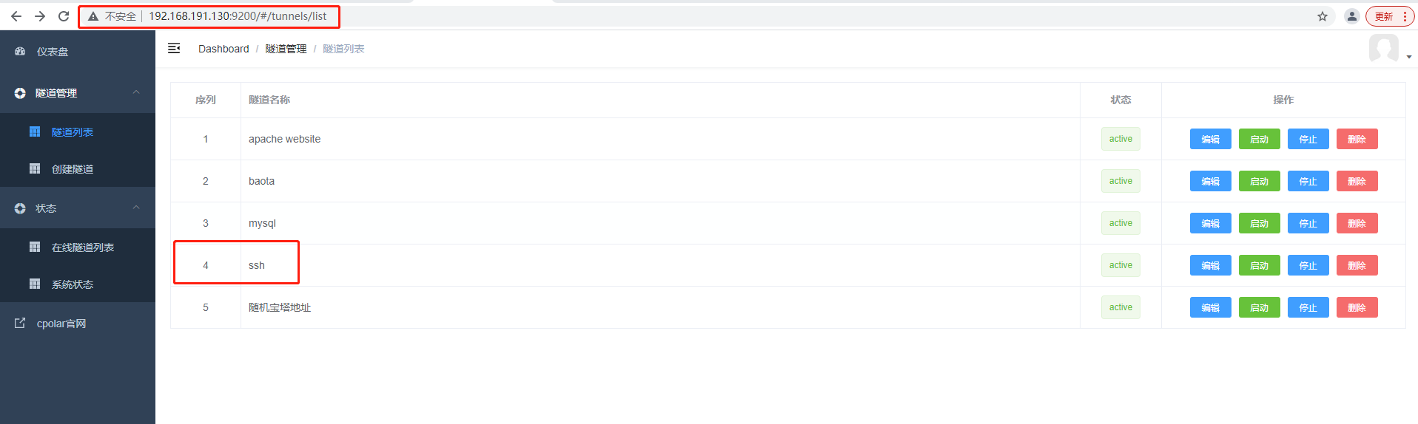
Task: Bookmark page with the star icon
Action: click(1323, 16)
